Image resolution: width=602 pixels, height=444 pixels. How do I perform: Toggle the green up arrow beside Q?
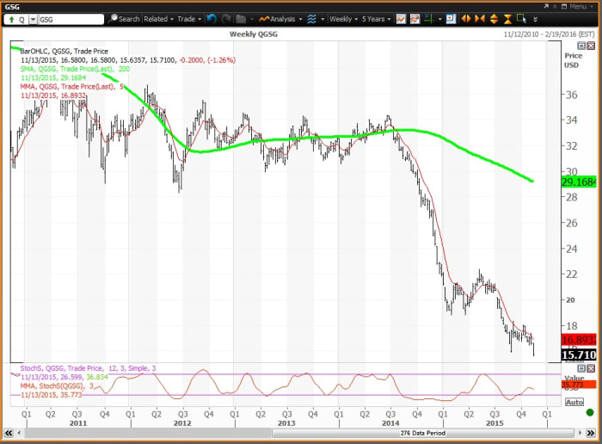pos(11,18)
